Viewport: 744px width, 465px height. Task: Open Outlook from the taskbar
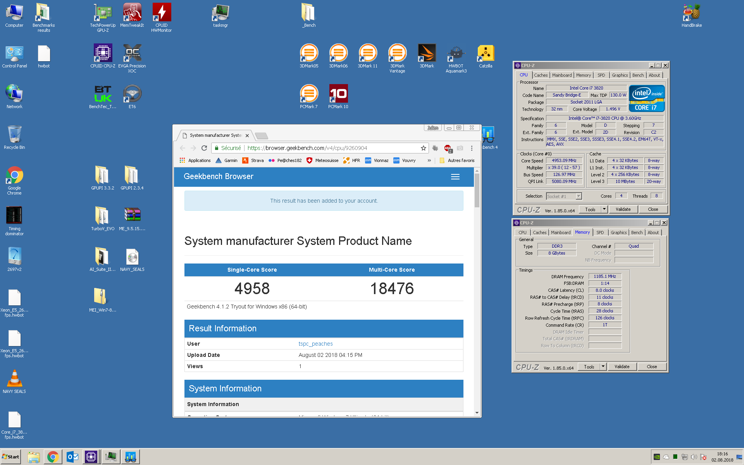[x=72, y=457]
